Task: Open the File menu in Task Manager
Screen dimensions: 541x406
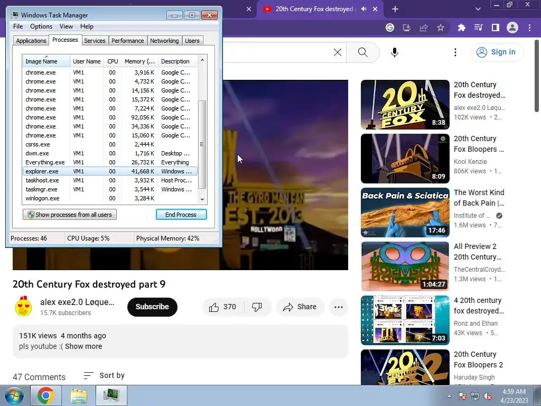Action: 18,26
